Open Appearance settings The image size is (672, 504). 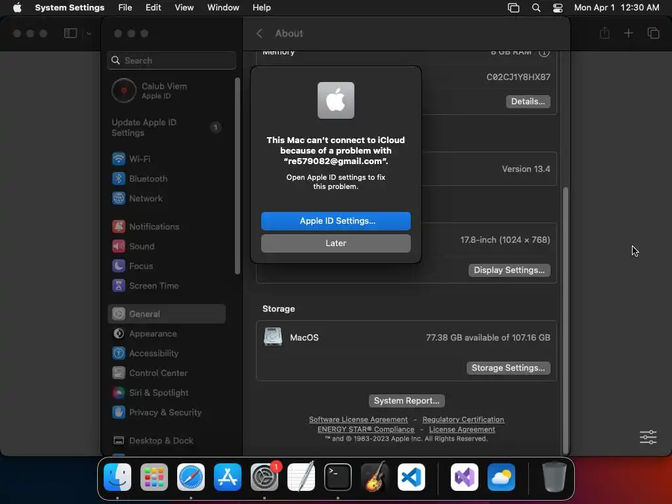[167, 333]
